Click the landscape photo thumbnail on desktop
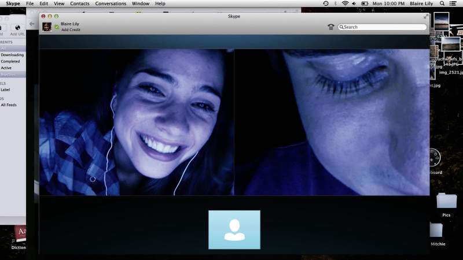Screen dimensions: 463x260 pyautogui.click(x=451, y=45)
